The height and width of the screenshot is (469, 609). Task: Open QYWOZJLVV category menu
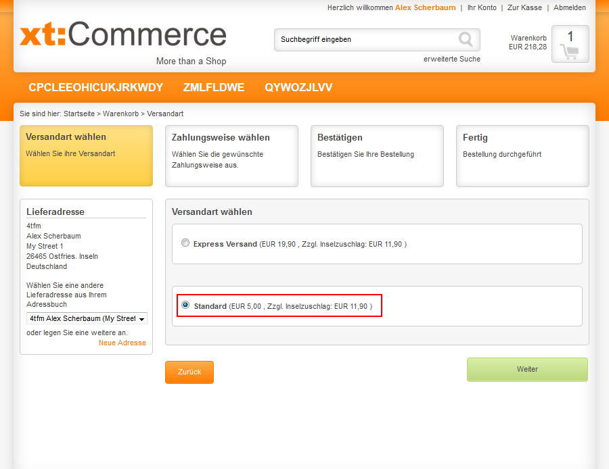(x=298, y=88)
